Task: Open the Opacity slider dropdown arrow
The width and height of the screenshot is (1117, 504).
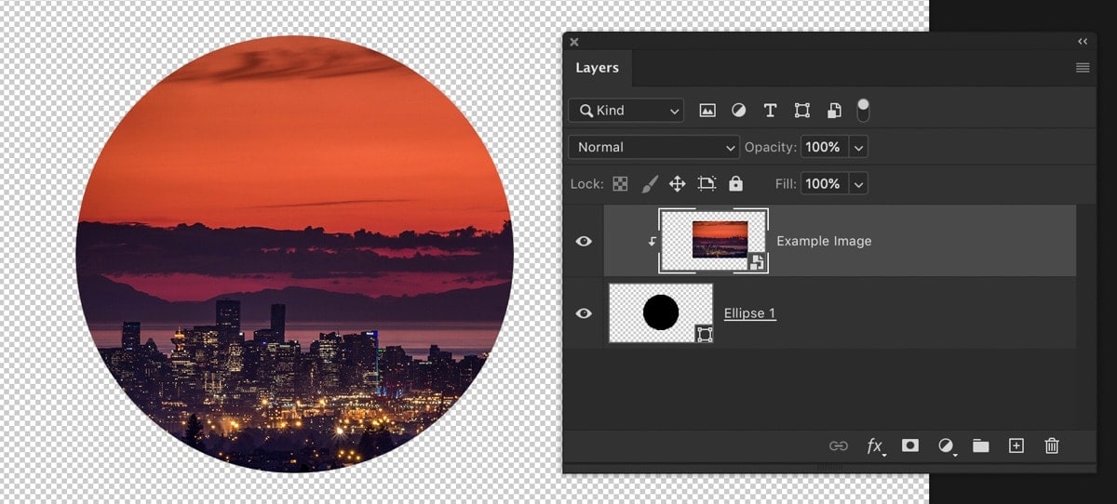Action: [858, 147]
